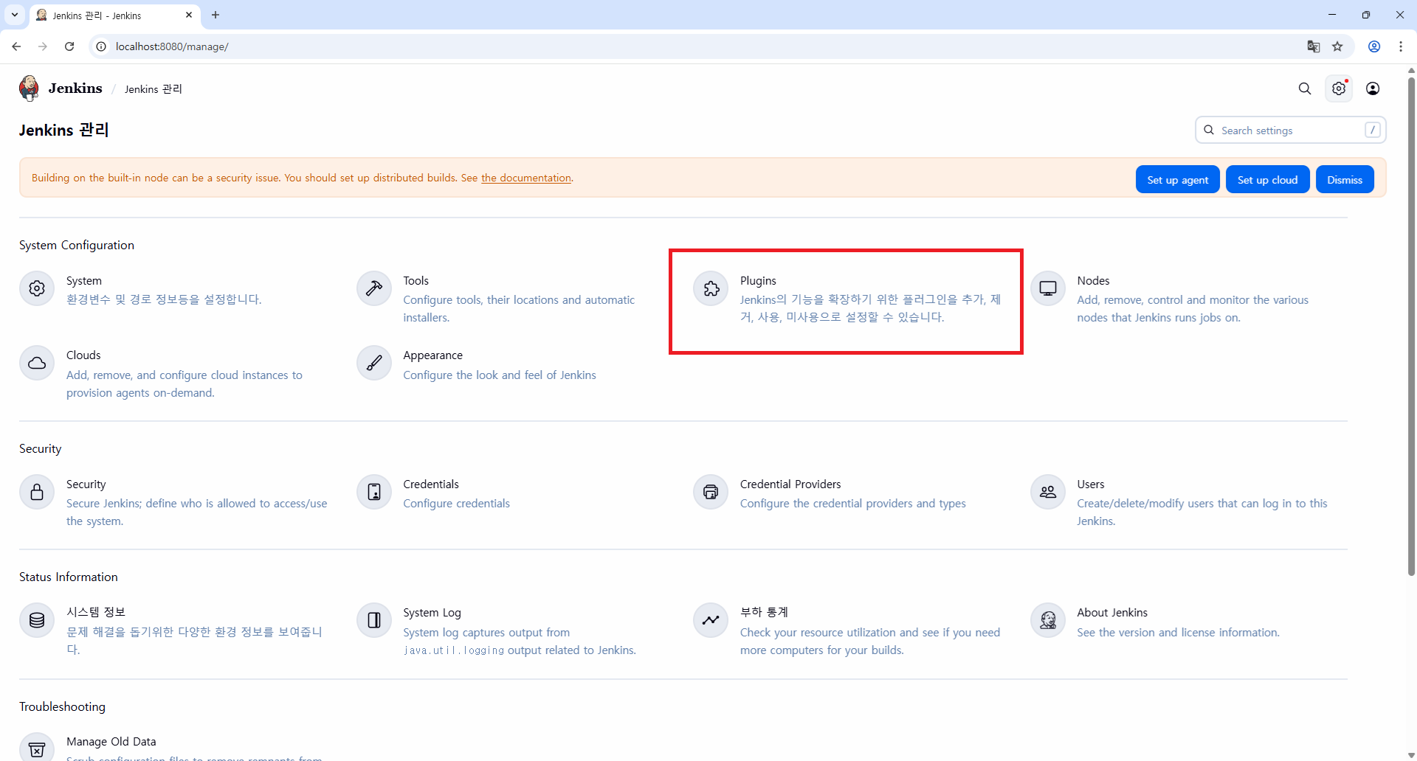Open the Tools hammer icon
This screenshot has height=761, width=1417.
[374, 288]
